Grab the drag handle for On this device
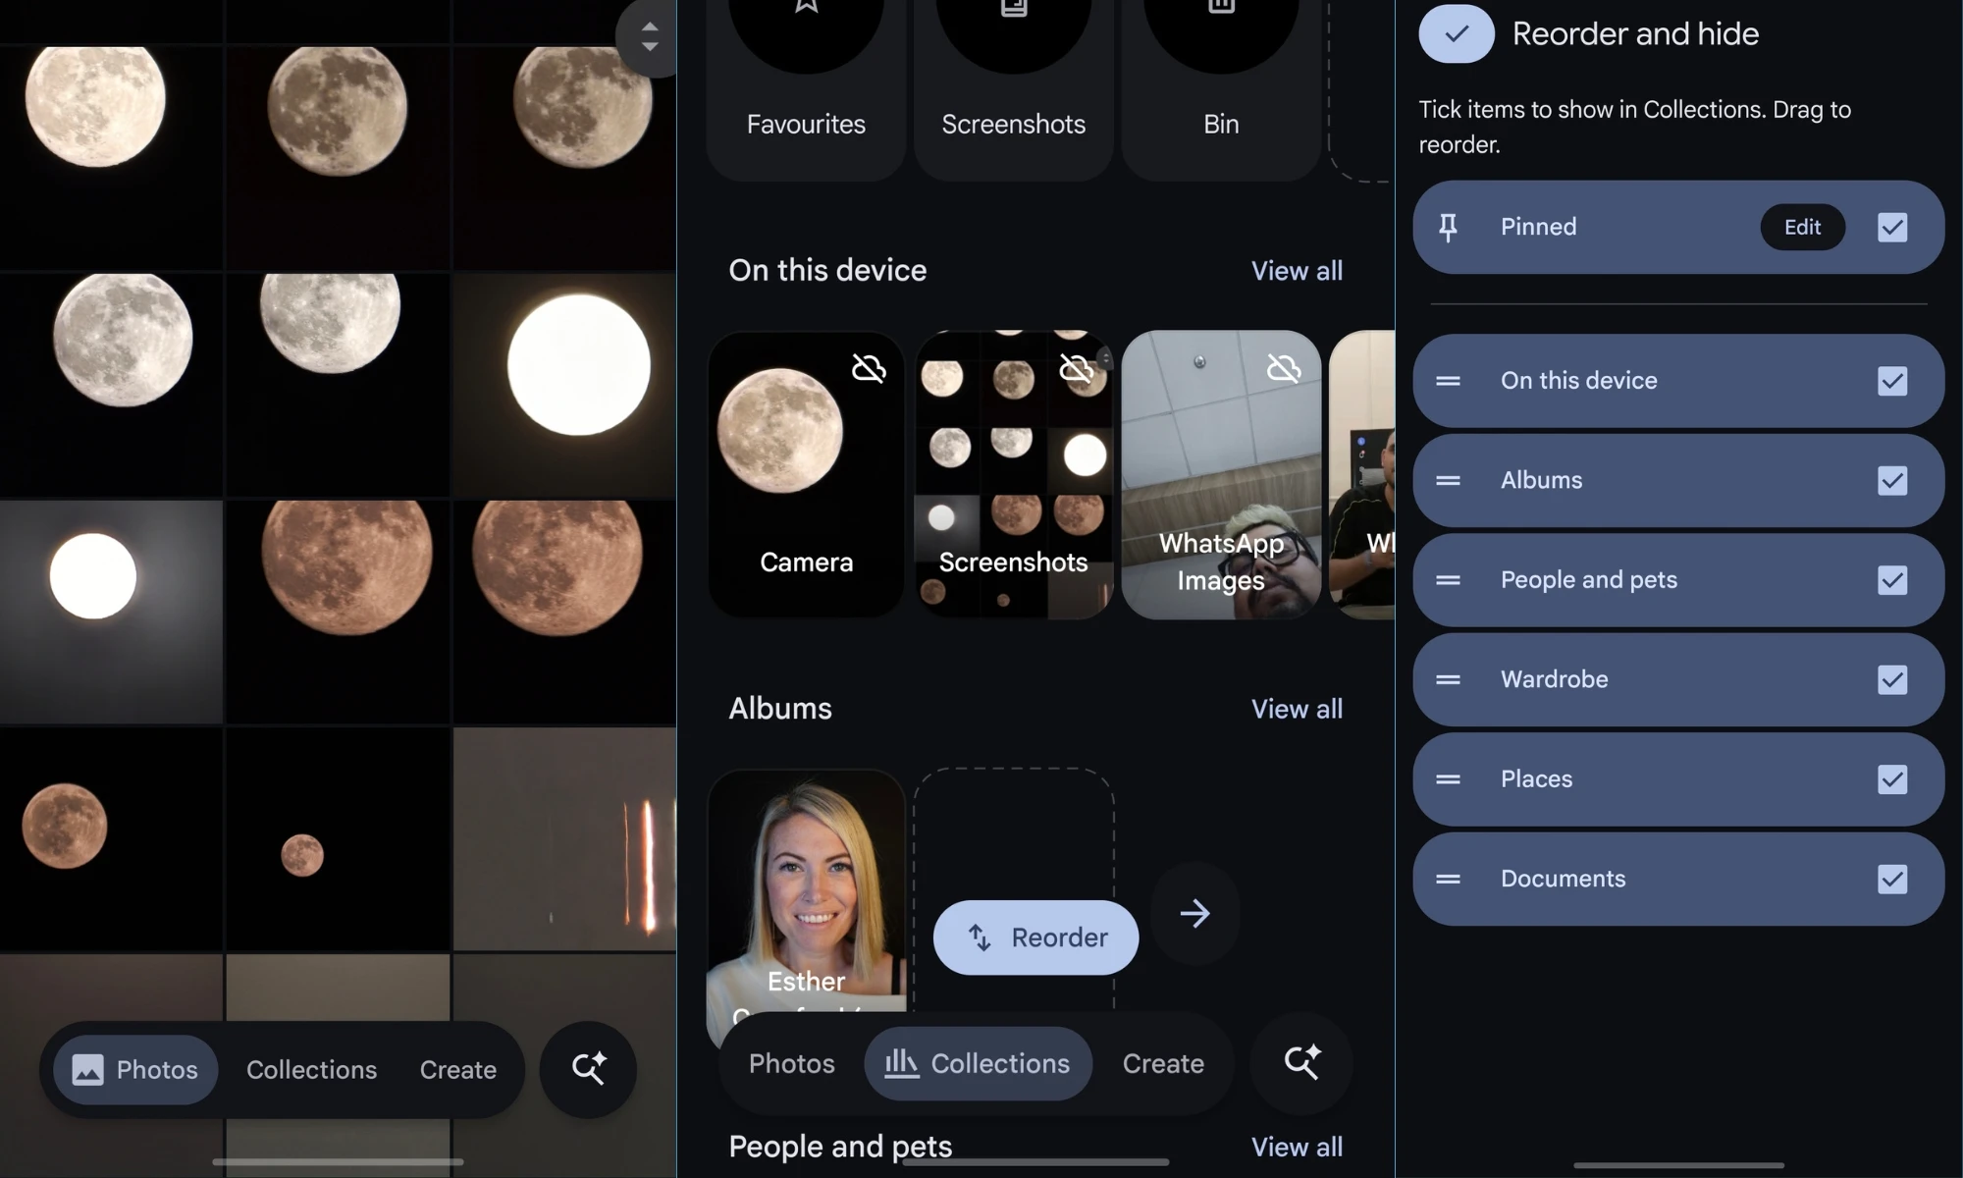 pyautogui.click(x=1448, y=381)
